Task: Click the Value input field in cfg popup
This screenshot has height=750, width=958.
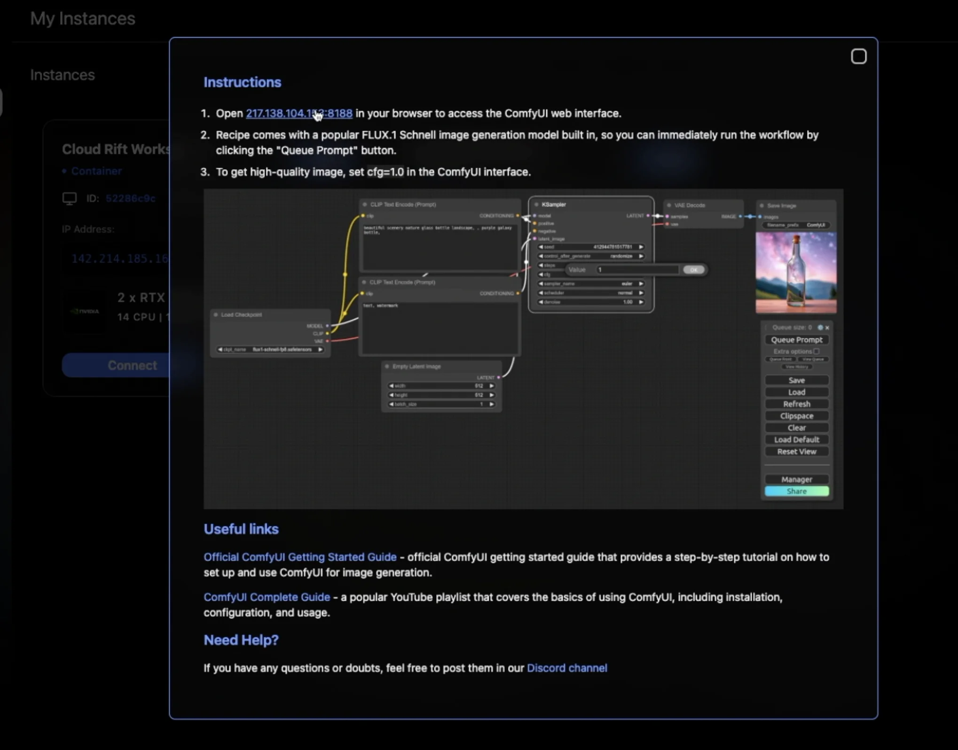Action: [x=637, y=270]
